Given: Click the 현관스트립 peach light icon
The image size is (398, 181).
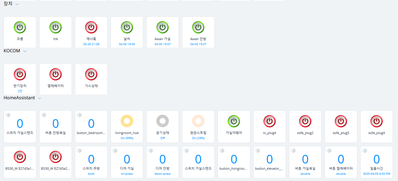Looking at the screenshot, I should (x=198, y=121).
